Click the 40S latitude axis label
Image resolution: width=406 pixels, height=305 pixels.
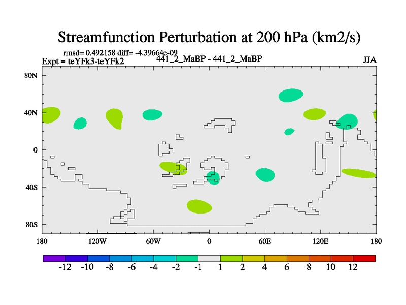click(x=31, y=187)
